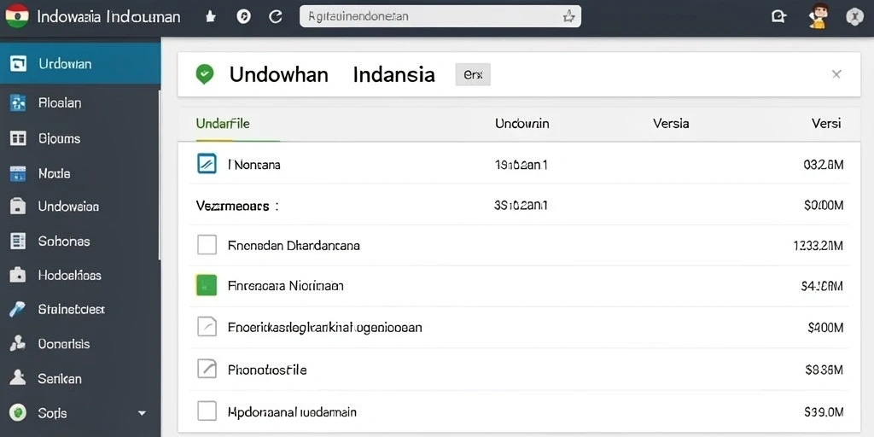
Task: Click the 032.8M size value
Action: [x=824, y=165]
